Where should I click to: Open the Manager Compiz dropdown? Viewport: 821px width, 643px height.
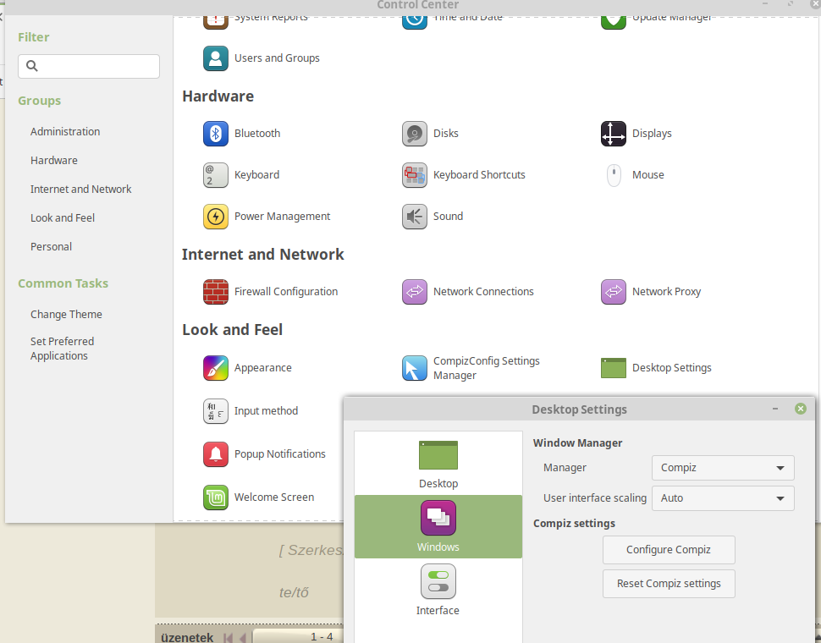pos(723,468)
